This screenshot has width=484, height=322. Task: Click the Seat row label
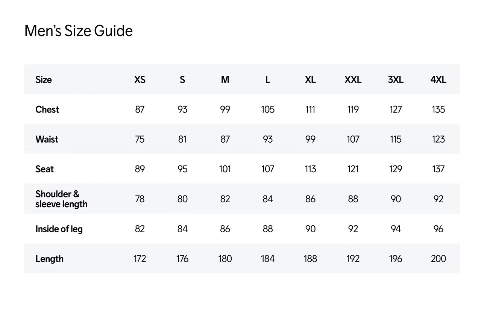pyautogui.click(x=45, y=169)
